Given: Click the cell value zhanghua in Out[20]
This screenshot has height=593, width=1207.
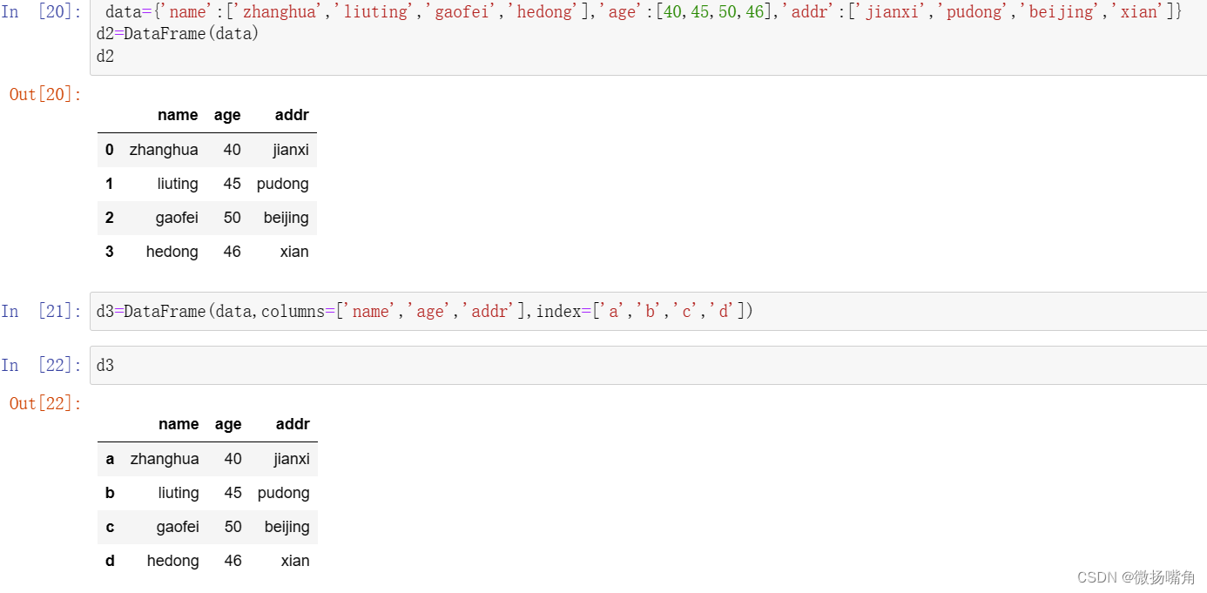Looking at the screenshot, I should 164,150.
